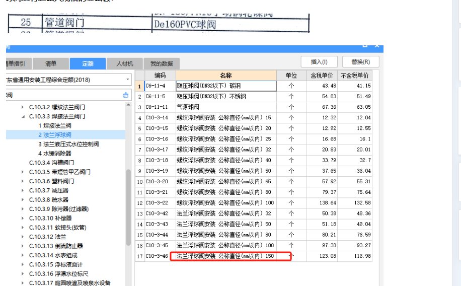Image resolution: width=461 pixels, height=286 pixels.
Task: Select 法兰浮球阀安装 公称直径 150 row
Action: tap(254, 256)
